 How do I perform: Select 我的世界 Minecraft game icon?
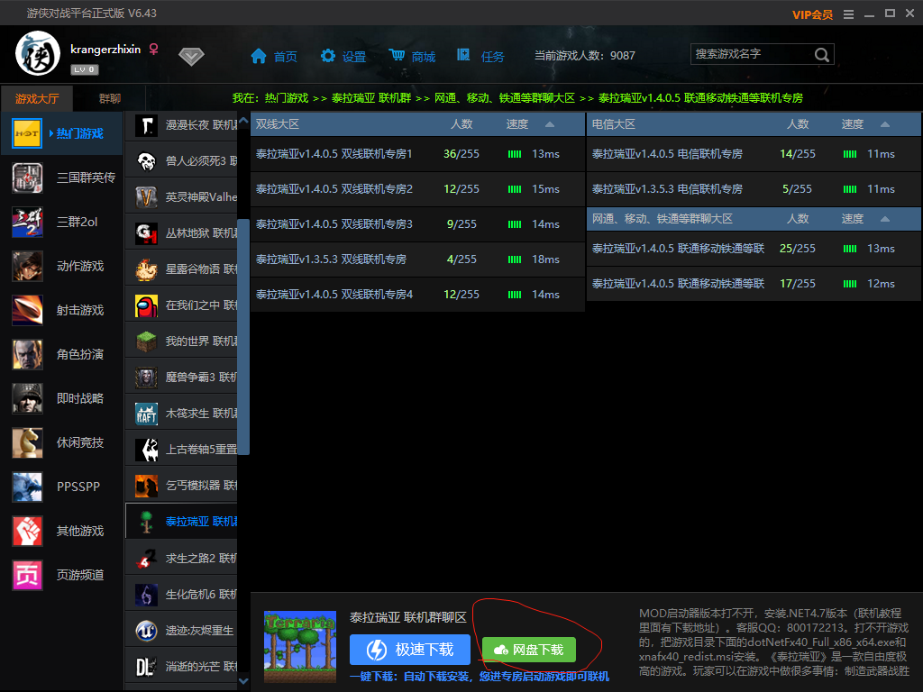(x=146, y=341)
